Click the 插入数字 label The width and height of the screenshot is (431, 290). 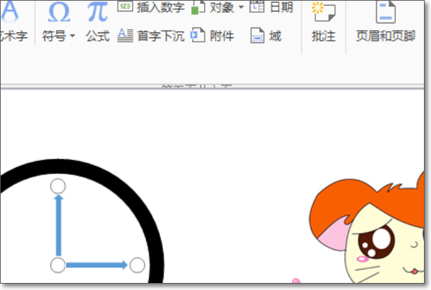click(161, 7)
